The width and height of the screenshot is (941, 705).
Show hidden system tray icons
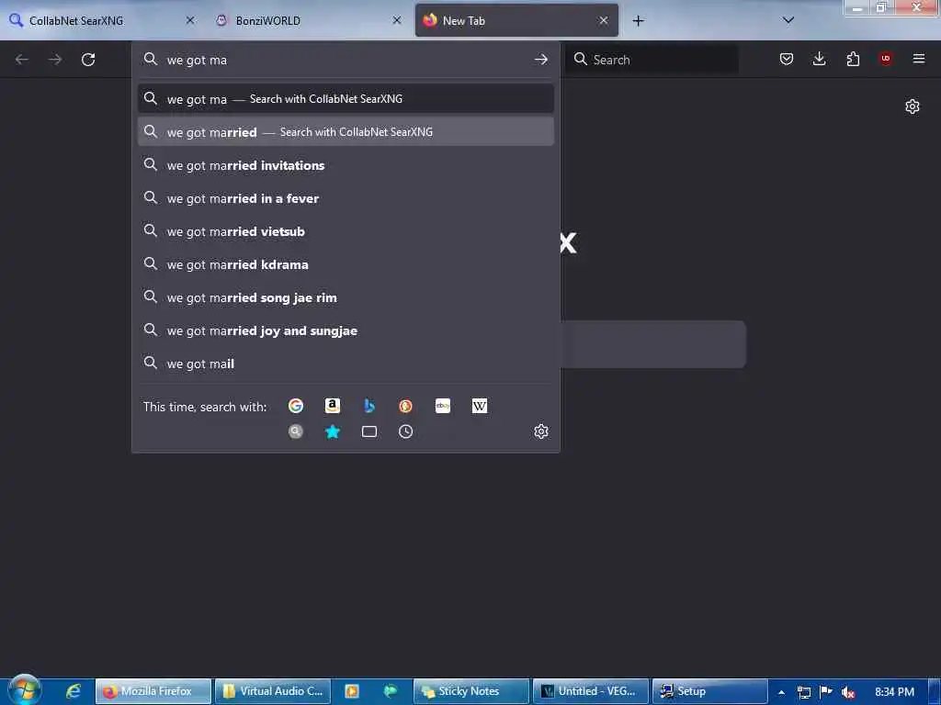point(781,692)
